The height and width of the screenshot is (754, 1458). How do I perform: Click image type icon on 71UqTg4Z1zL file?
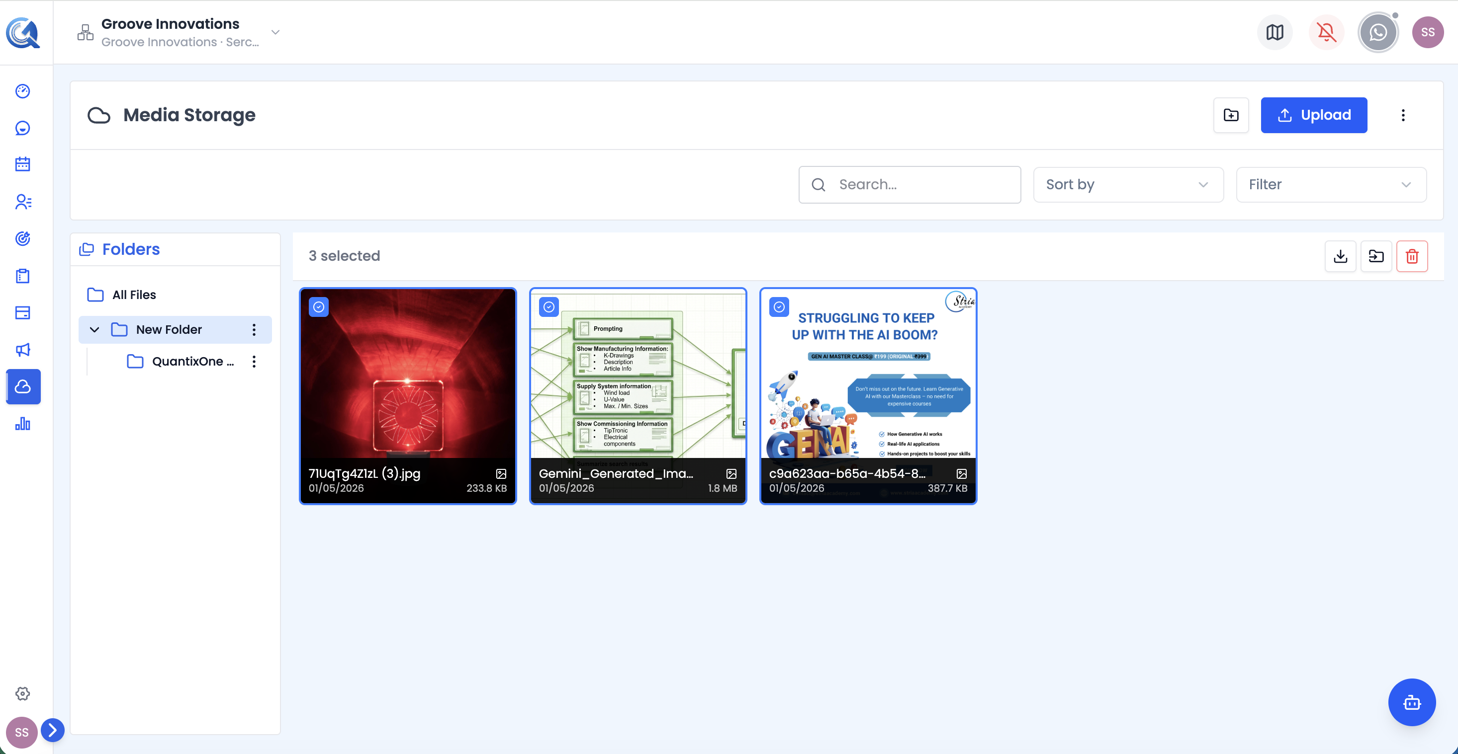(x=501, y=474)
